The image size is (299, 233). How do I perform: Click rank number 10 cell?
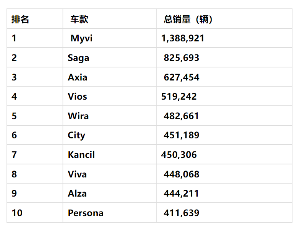(17, 213)
